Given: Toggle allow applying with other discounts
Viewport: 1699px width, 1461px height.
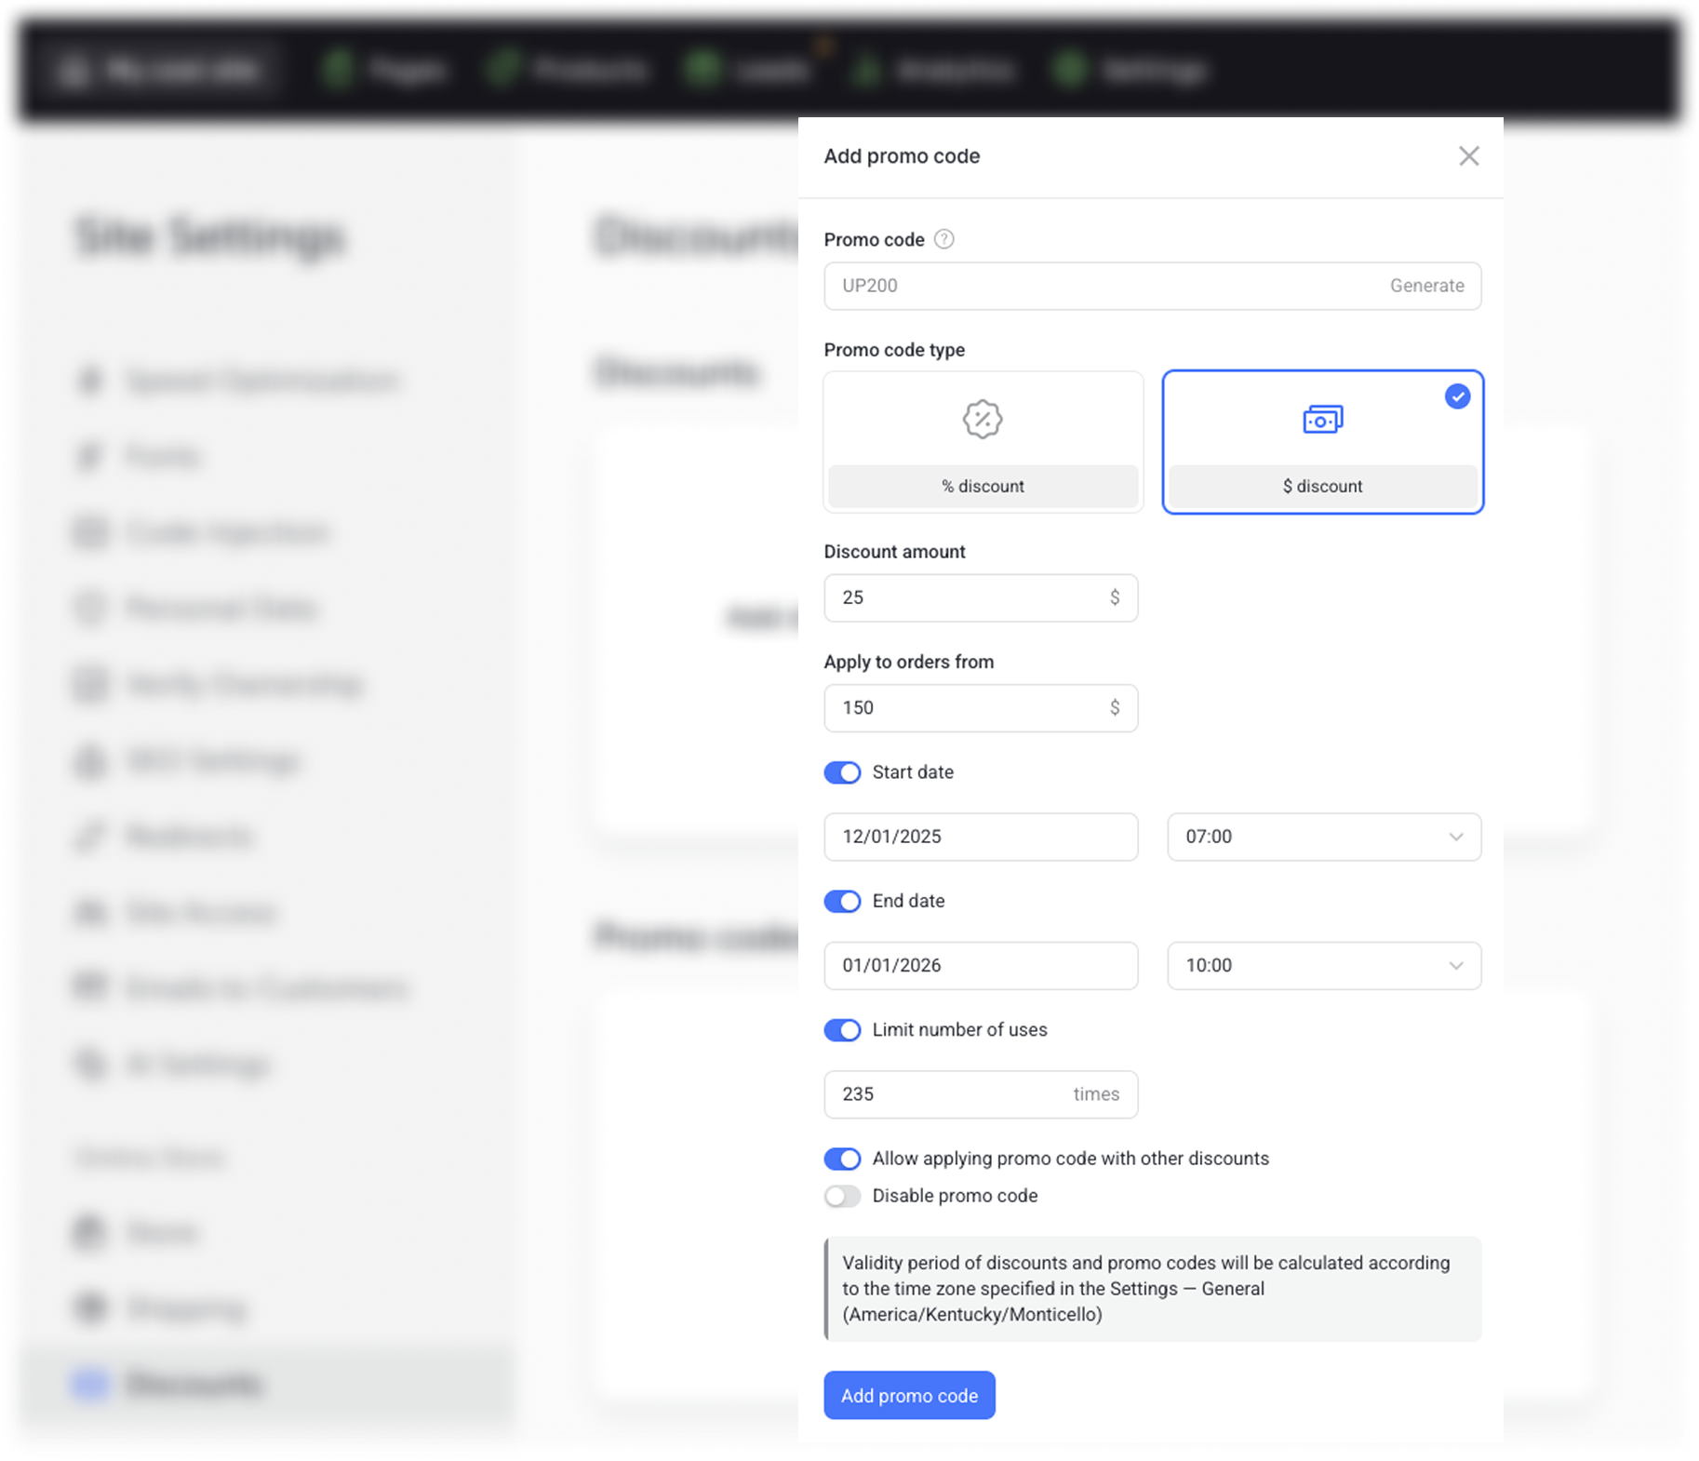Looking at the screenshot, I should click(x=842, y=1159).
